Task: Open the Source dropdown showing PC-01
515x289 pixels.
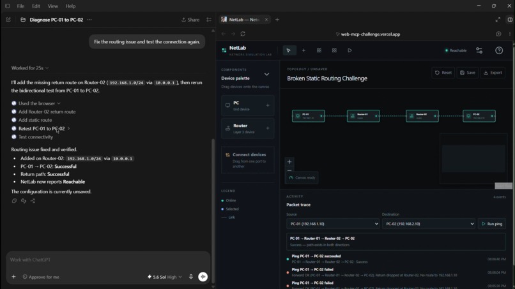Action: pos(333,224)
